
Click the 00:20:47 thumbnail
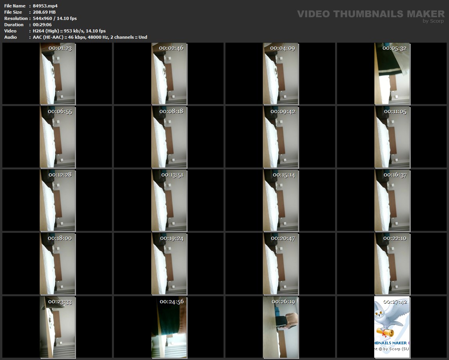coord(281,264)
